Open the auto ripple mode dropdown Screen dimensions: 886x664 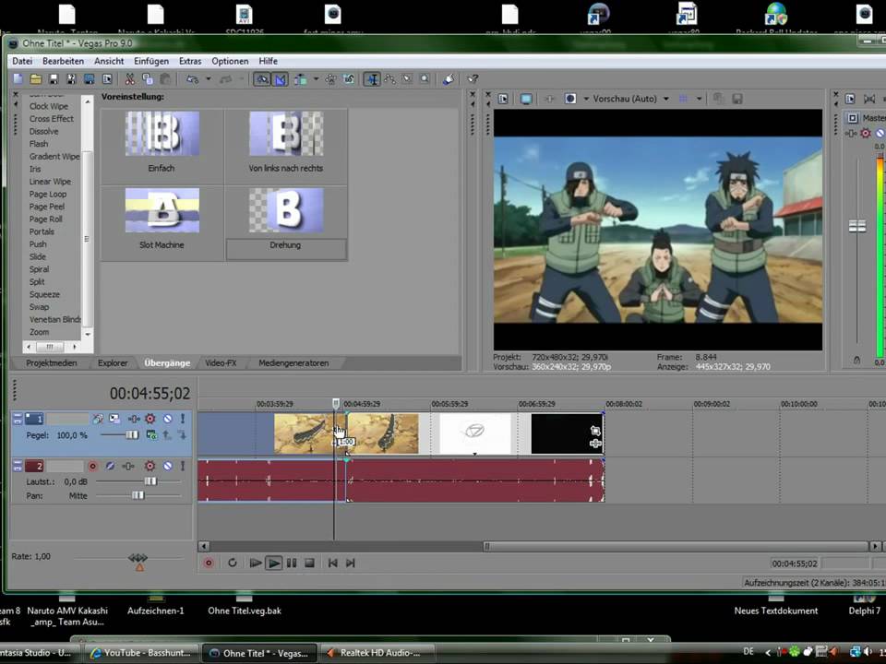pyautogui.click(x=316, y=79)
